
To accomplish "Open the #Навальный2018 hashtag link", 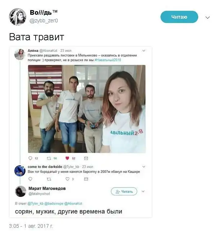I will coord(108,60).
